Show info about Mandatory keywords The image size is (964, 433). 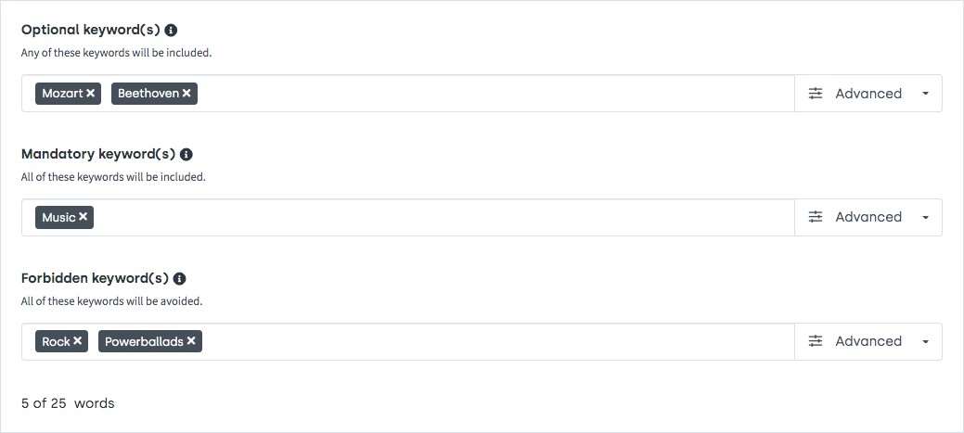click(x=186, y=154)
